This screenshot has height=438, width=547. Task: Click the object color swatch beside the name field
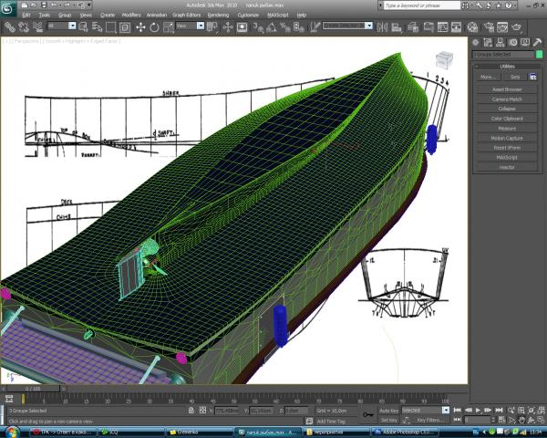(x=539, y=55)
